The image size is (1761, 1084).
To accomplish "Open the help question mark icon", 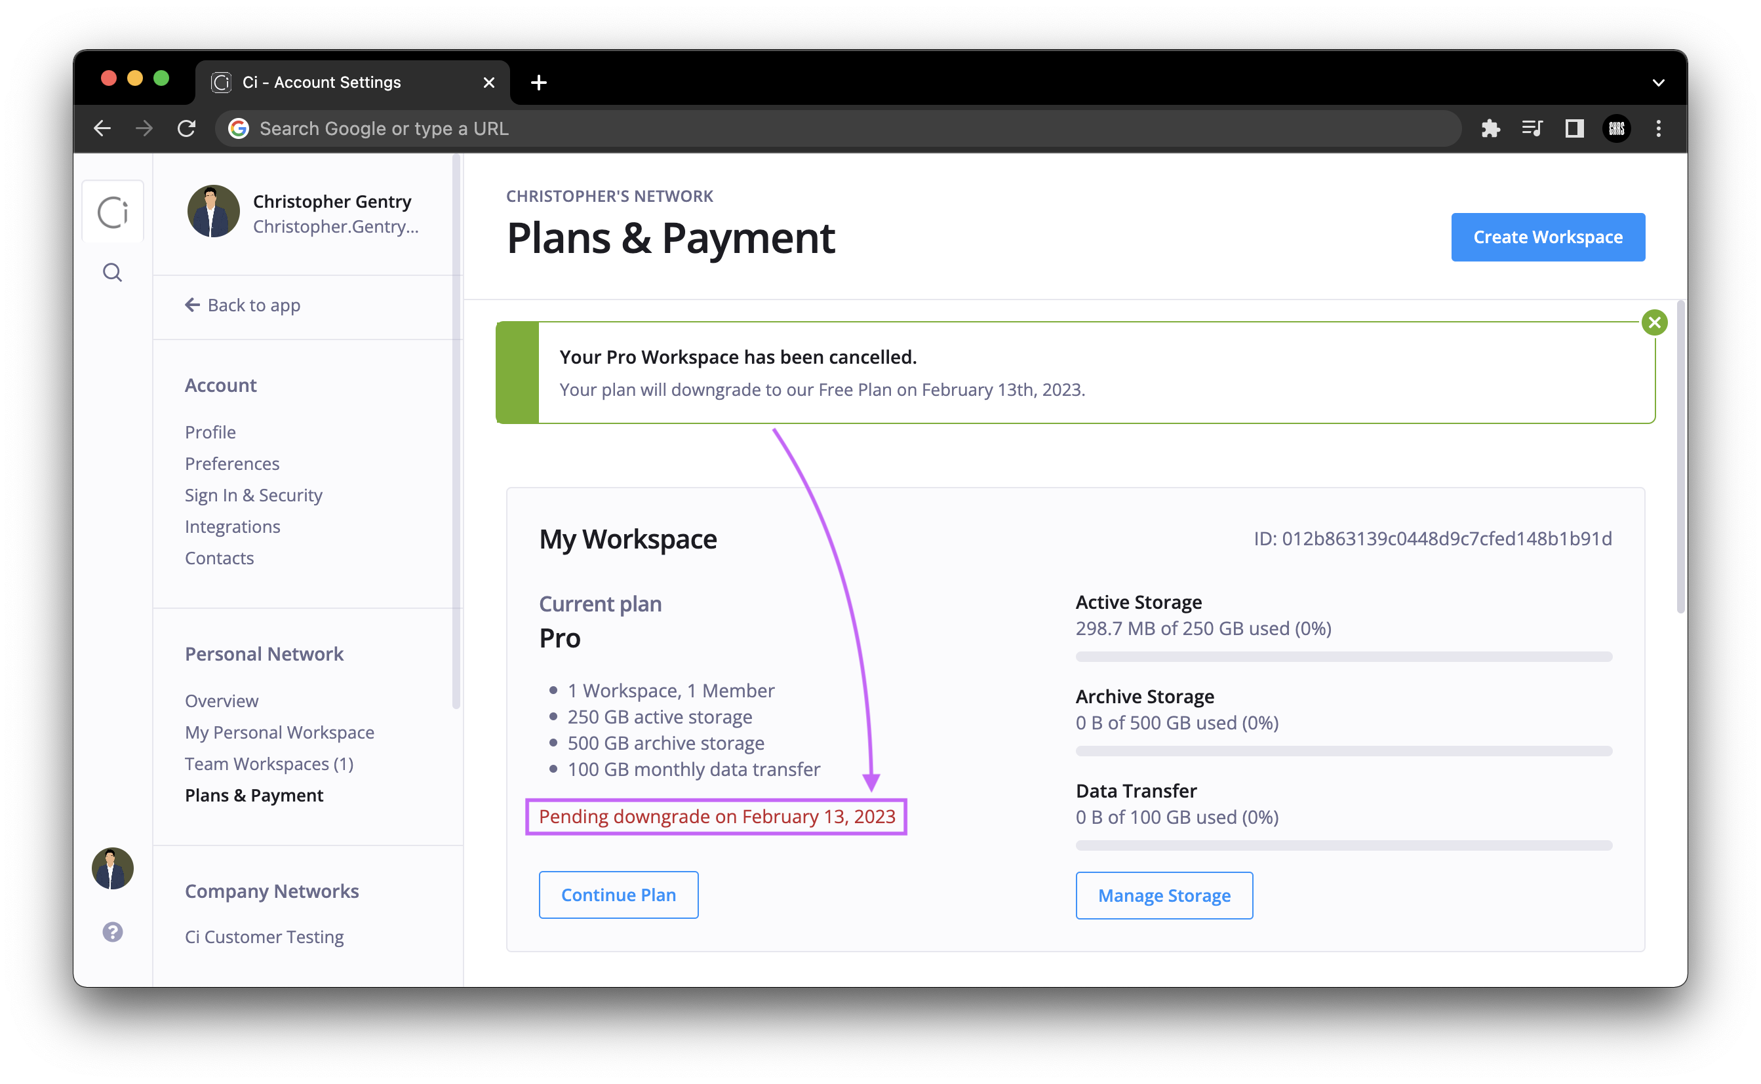I will point(113,931).
